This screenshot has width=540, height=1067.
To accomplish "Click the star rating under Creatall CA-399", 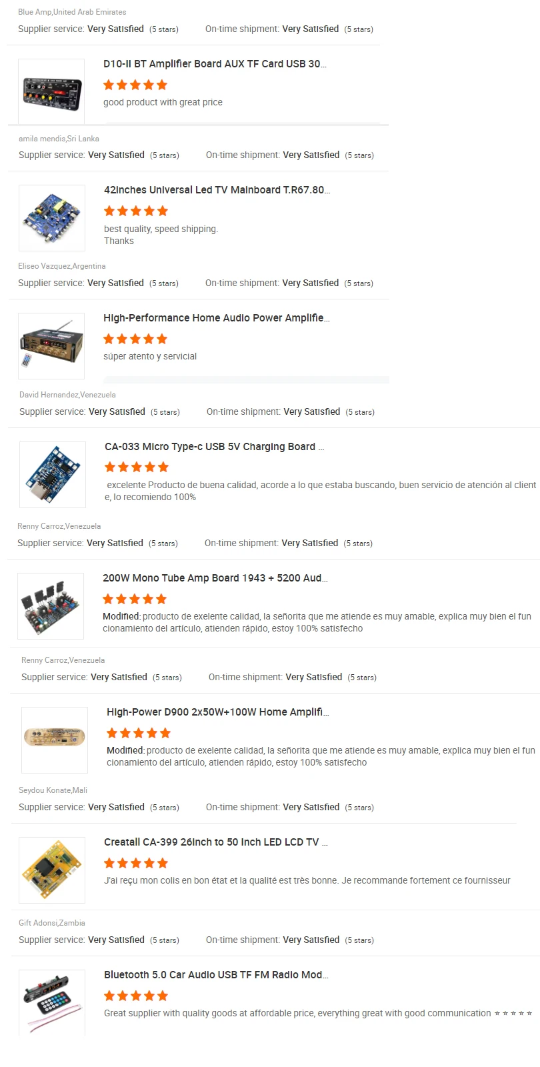I will (136, 863).
